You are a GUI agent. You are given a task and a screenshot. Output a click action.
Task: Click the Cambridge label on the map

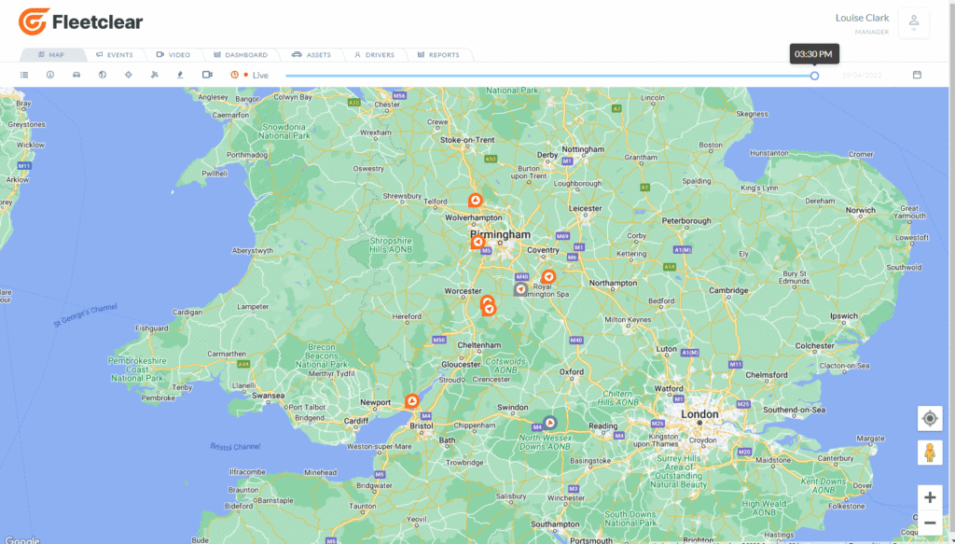click(727, 290)
